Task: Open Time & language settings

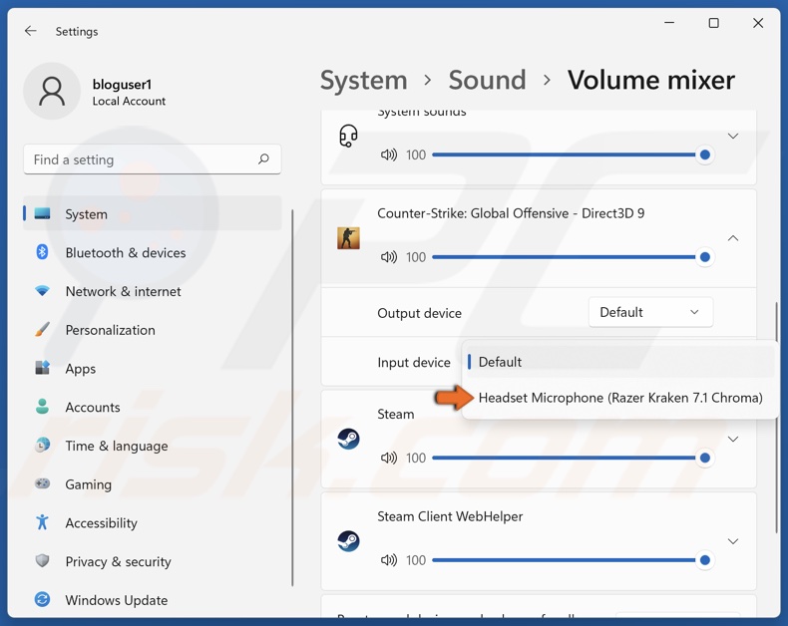Action: click(153, 446)
